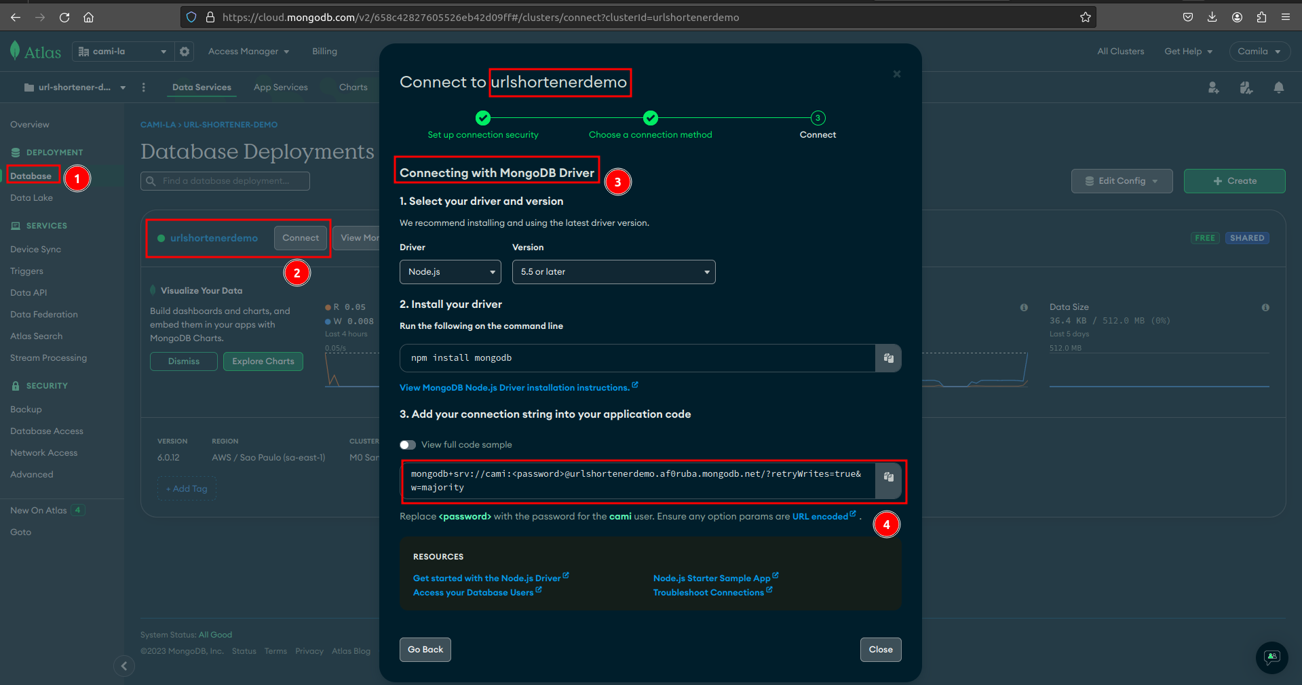Viewport: 1302px width, 685px height.
Task: Select Atlas Search in sidebar
Action: [x=36, y=336]
